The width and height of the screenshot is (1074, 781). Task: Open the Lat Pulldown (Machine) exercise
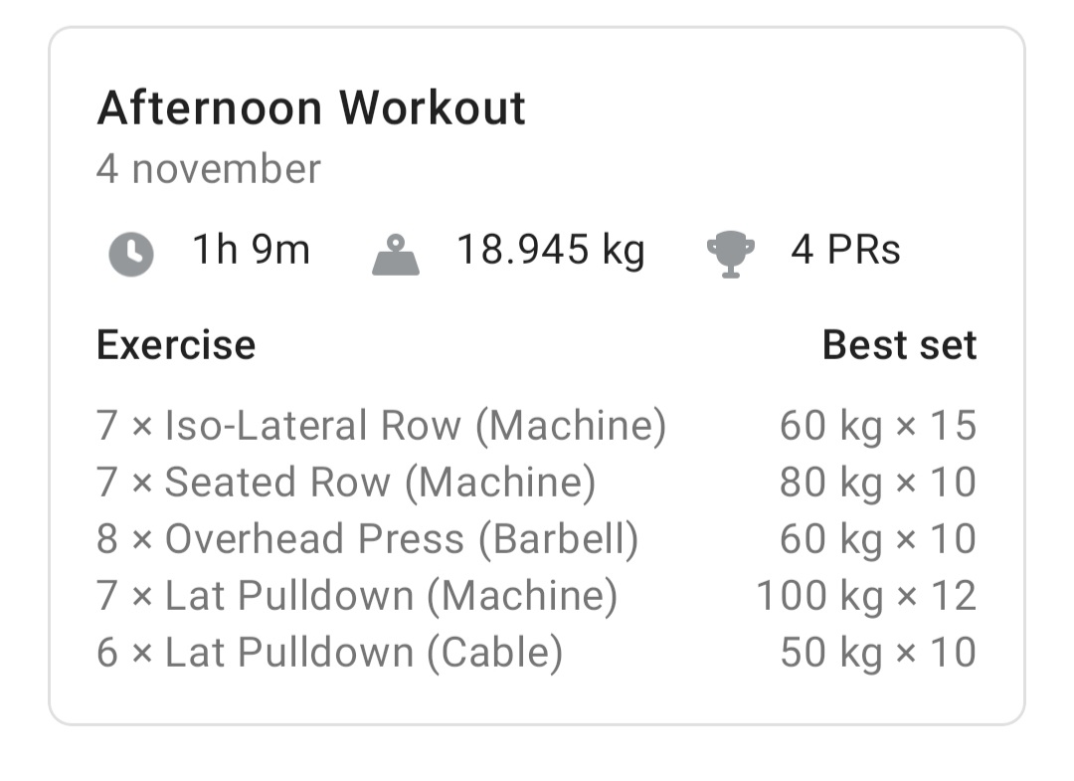[x=357, y=596]
